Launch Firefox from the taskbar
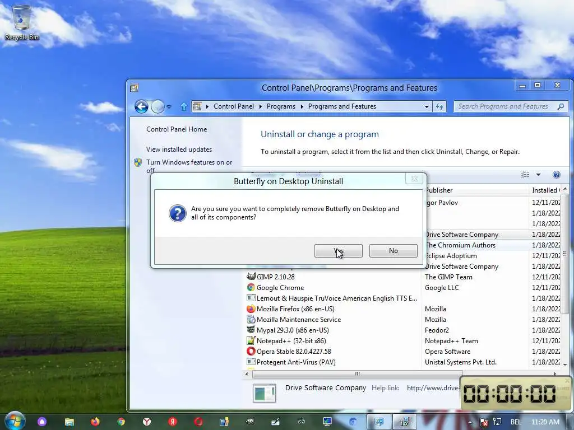574x430 pixels. [x=95, y=422]
